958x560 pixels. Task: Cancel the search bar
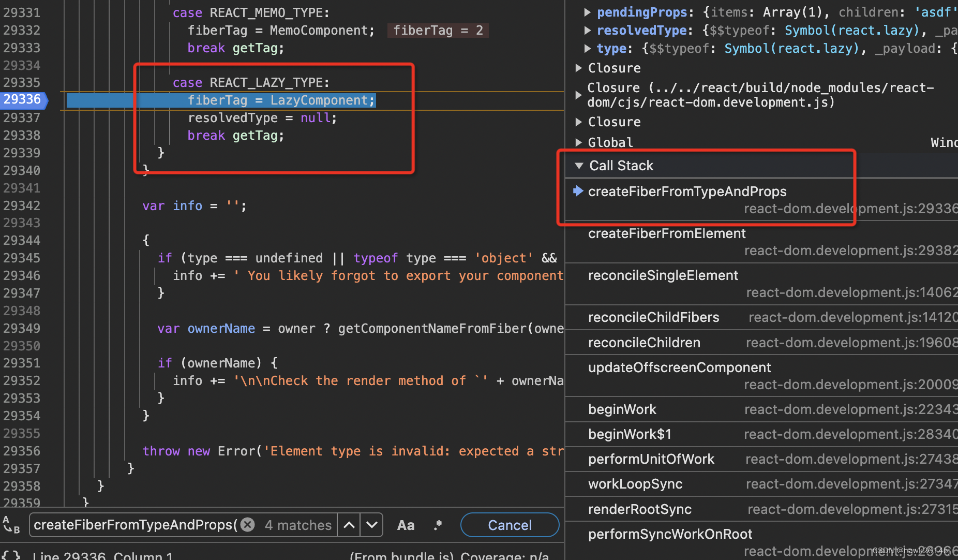click(x=510, y=525)
